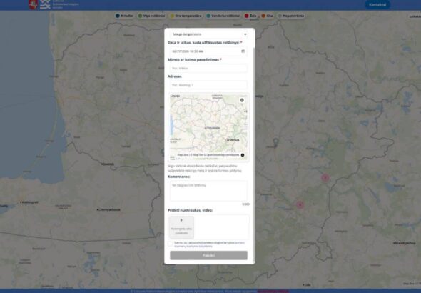
Task: Click the plus icon to add photos
Action: tap(181, 220)
